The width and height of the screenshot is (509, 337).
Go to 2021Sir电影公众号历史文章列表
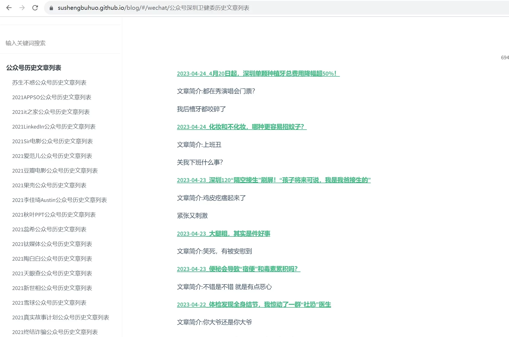[52, 141]
